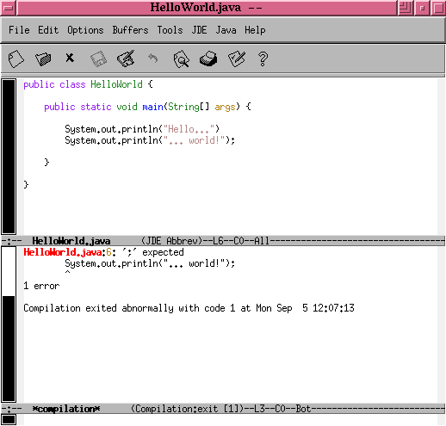Click the Search magnifier toolbar icon
The width and height of the screenshot is (446, 426).
[x=181, y=59]
